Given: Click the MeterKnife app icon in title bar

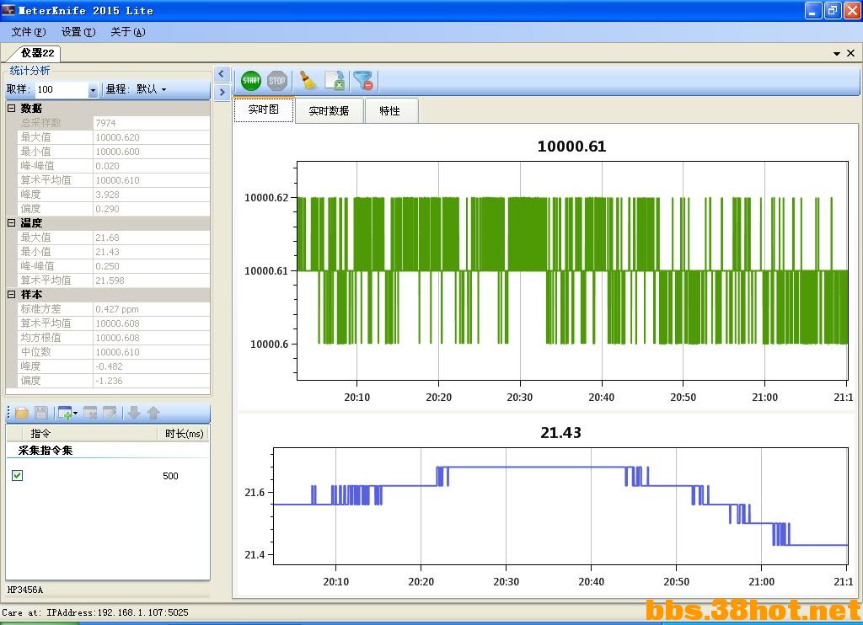Looking at the screenshot, I should 8,10.
